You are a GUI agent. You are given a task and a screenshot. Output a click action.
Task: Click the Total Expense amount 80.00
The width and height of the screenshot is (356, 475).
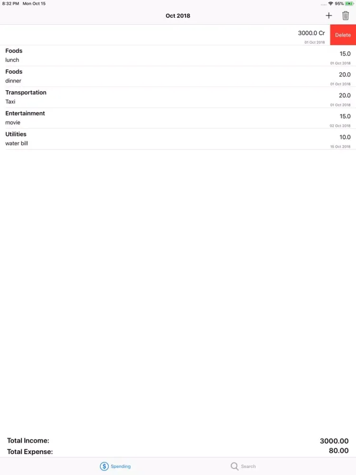338,451
